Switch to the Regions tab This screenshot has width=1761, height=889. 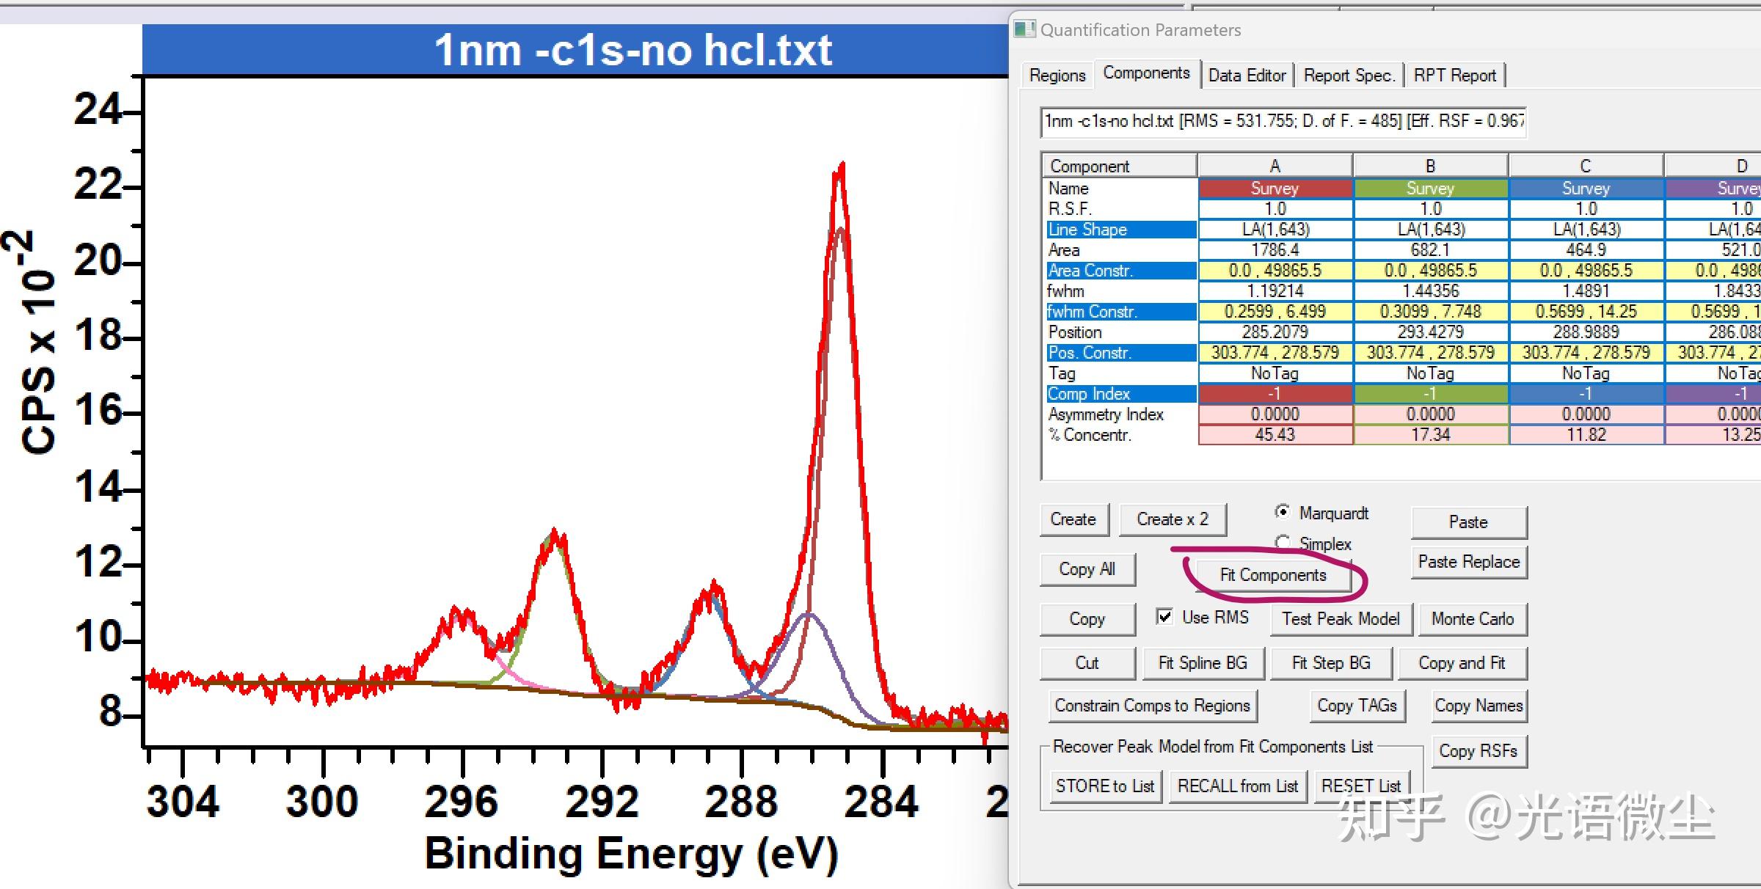coord(1057,76)
